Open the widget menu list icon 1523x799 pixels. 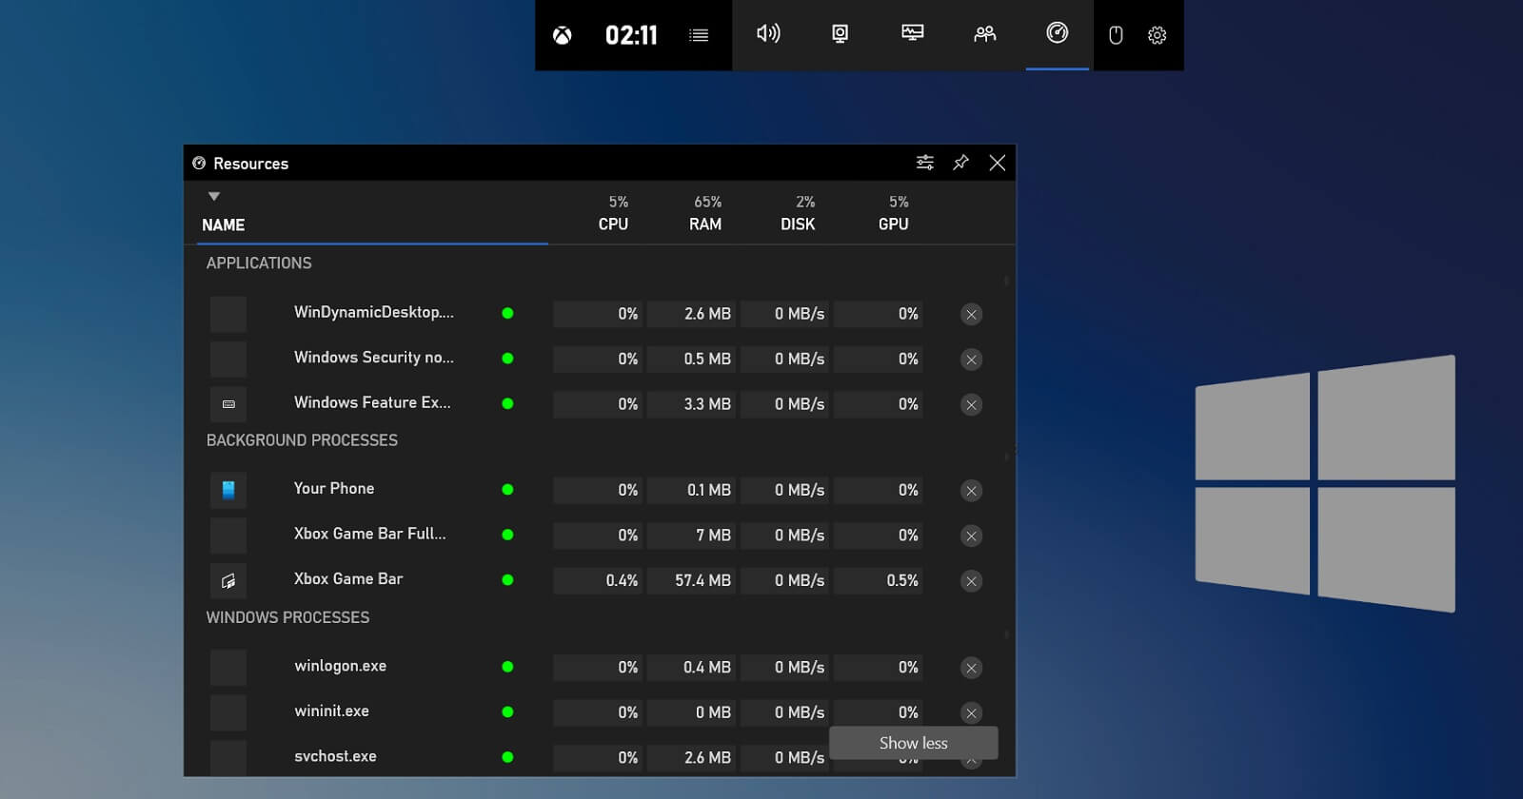coord(699,35)
